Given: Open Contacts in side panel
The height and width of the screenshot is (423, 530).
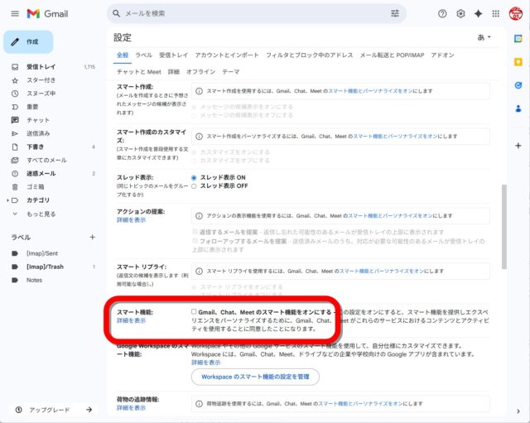Looking at the screenshot, I should pyautogui.click(x=518, y=108).
